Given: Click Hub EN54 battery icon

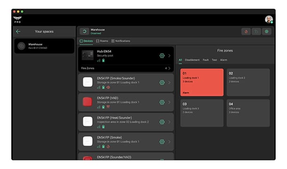Looking at the screenshot, I should 104,61.
